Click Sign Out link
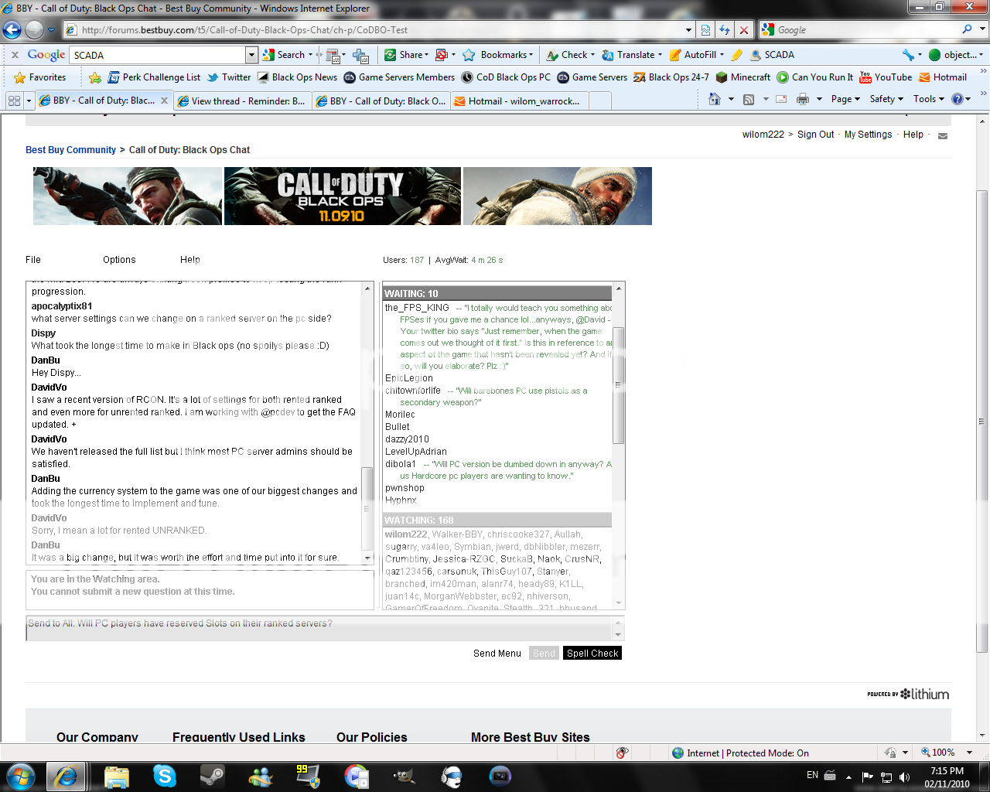 pyautogui.click(x=815, y=135)
